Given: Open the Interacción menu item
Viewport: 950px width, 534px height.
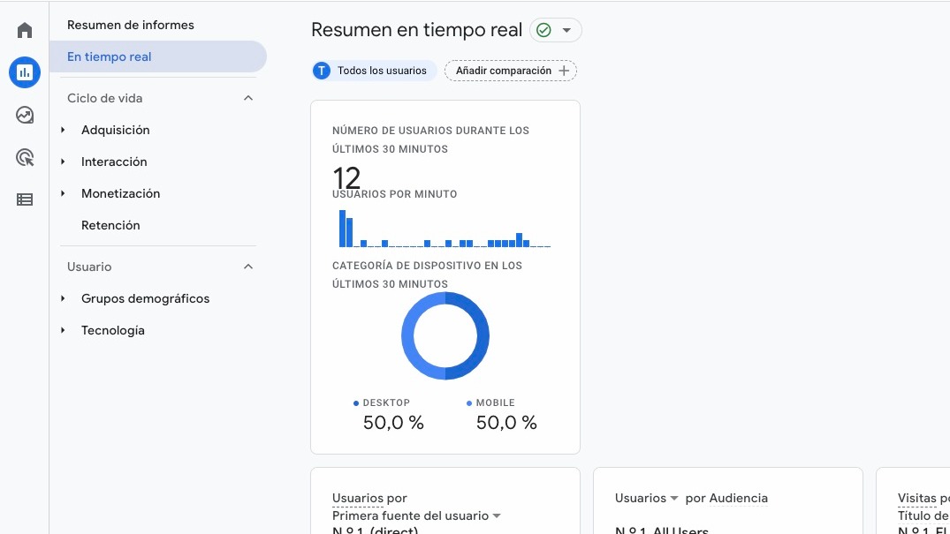Looking at the screenshot, I should coord(114,162).
